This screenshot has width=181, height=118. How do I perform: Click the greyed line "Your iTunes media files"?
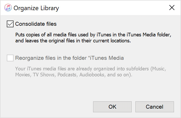click(91, 69)
